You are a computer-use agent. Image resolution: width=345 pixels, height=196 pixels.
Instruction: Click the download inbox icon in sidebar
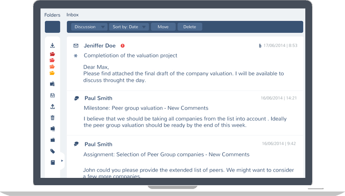pos(52,45)
